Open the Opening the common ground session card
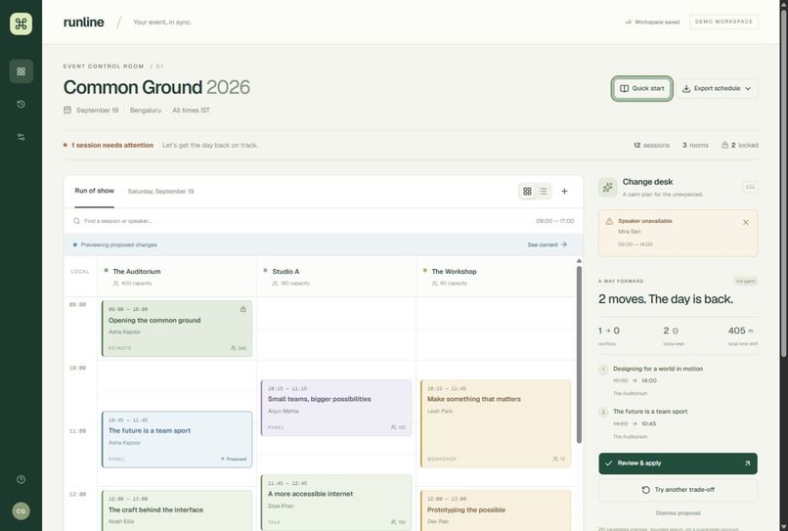 coord(177,329)
